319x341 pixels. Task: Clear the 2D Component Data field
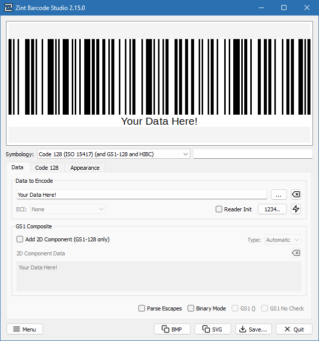[x=296, y=253]
